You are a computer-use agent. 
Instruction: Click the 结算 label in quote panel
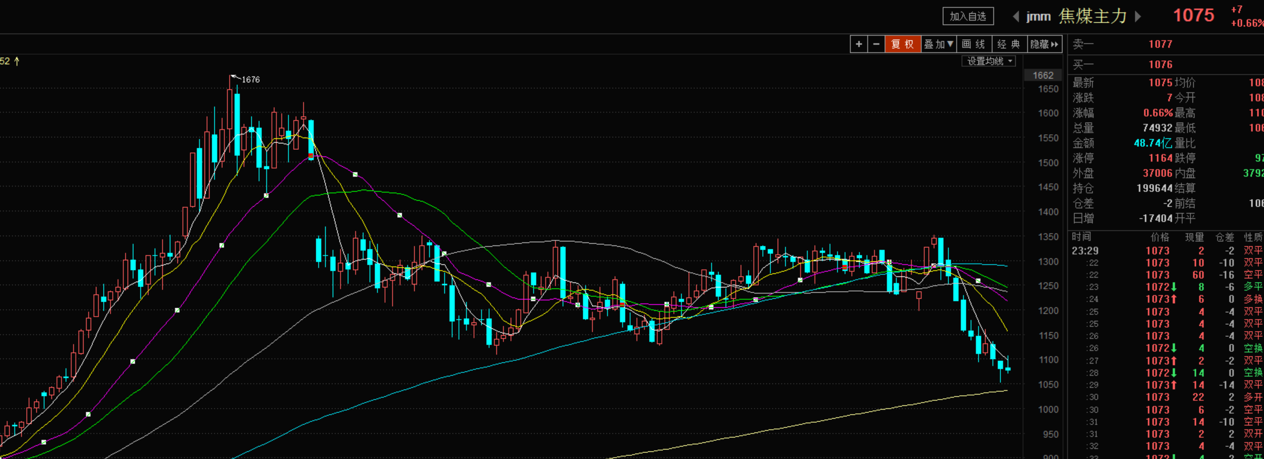click(1185, 188)
